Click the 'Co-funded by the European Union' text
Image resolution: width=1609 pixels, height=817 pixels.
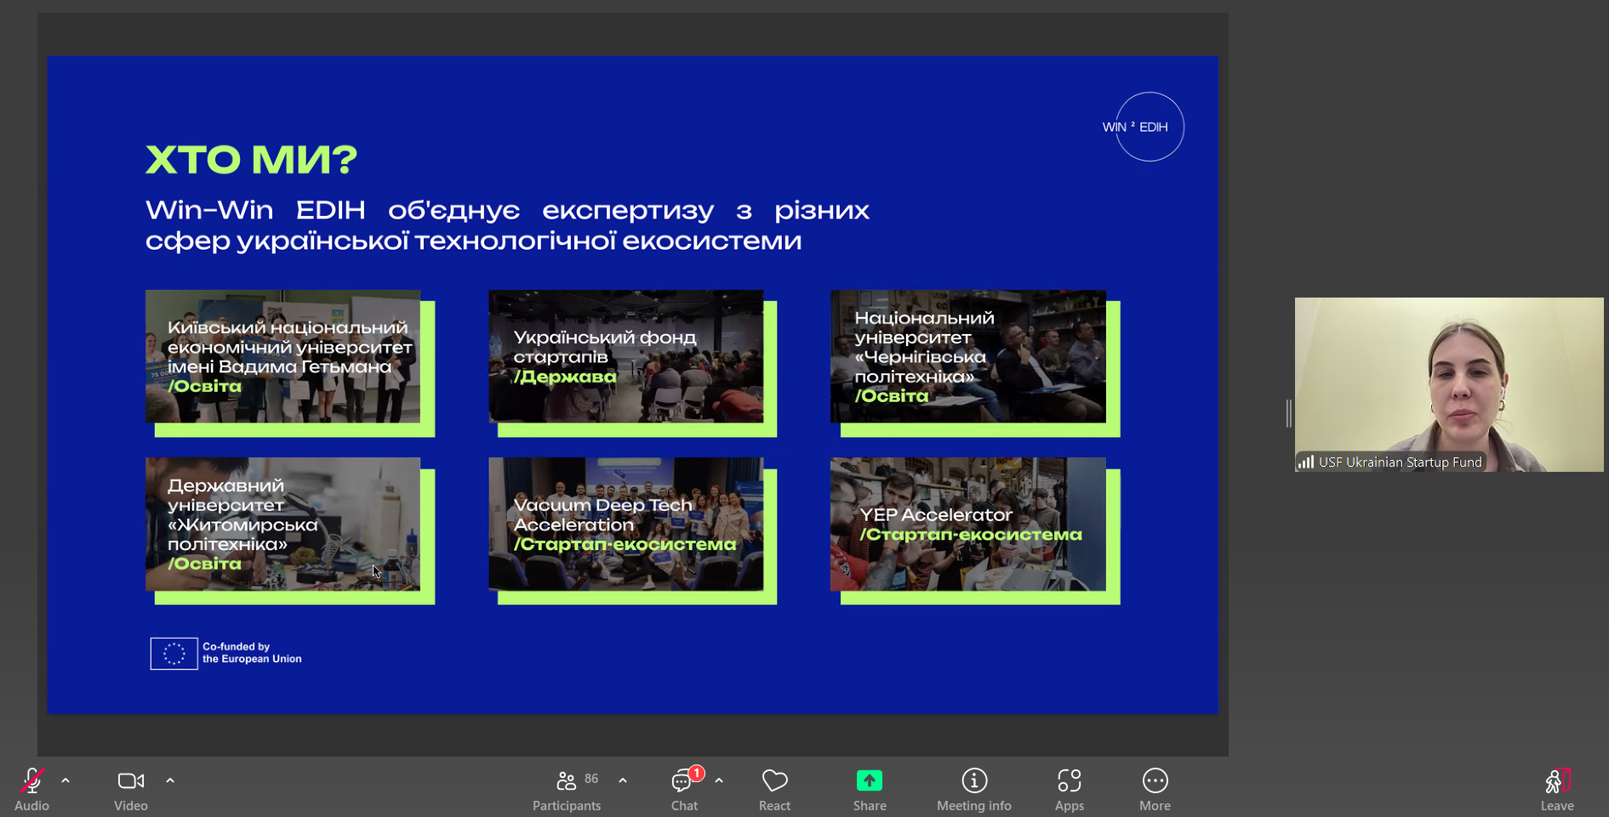click(252, 653)
